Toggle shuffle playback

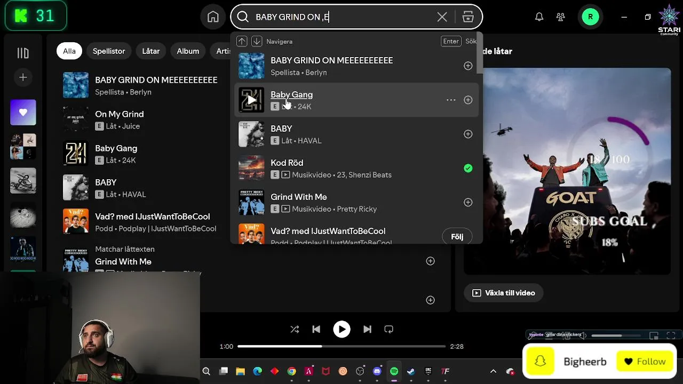tap(295, 330)
